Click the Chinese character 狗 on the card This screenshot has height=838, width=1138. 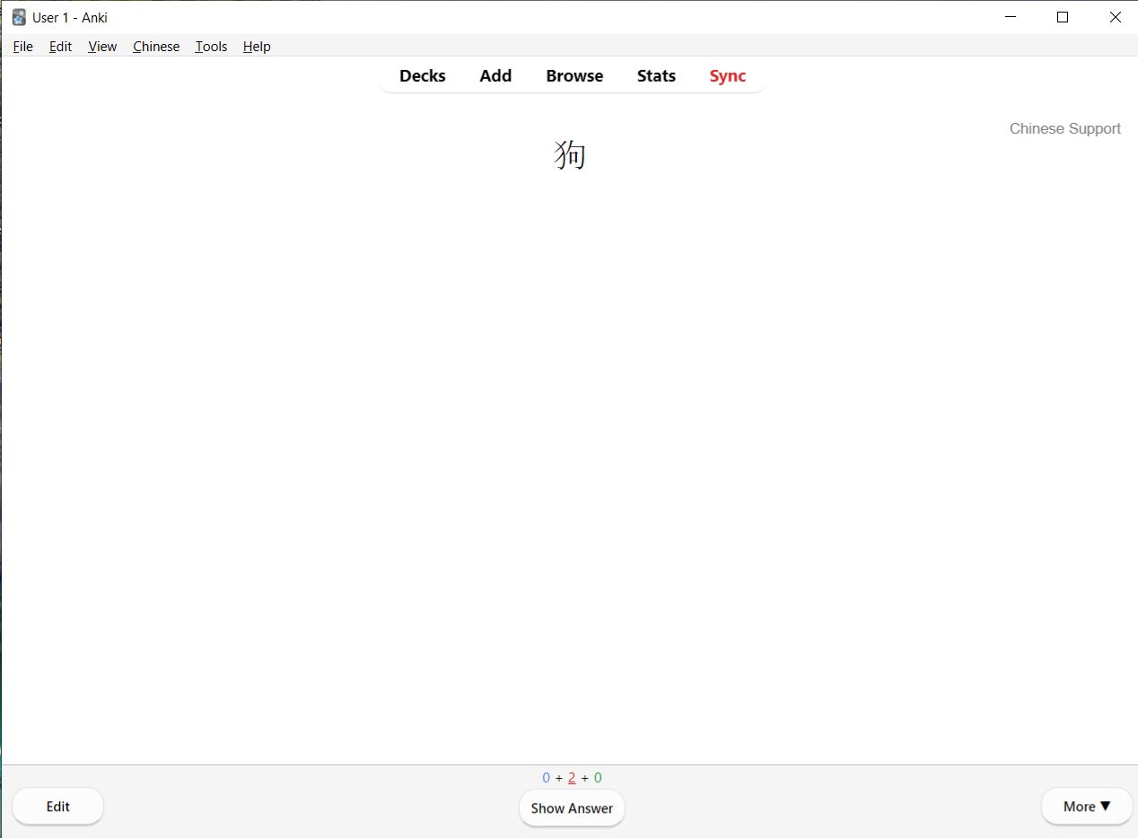(570, 154)
